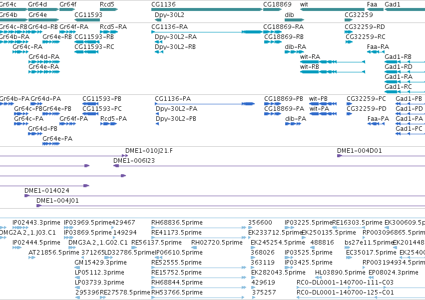The width and height of the screenshot is (425, 300).
Task: Open the Dpy-30L2-RB transcript label
Action: pyautogui.click(x=175, y=46)
